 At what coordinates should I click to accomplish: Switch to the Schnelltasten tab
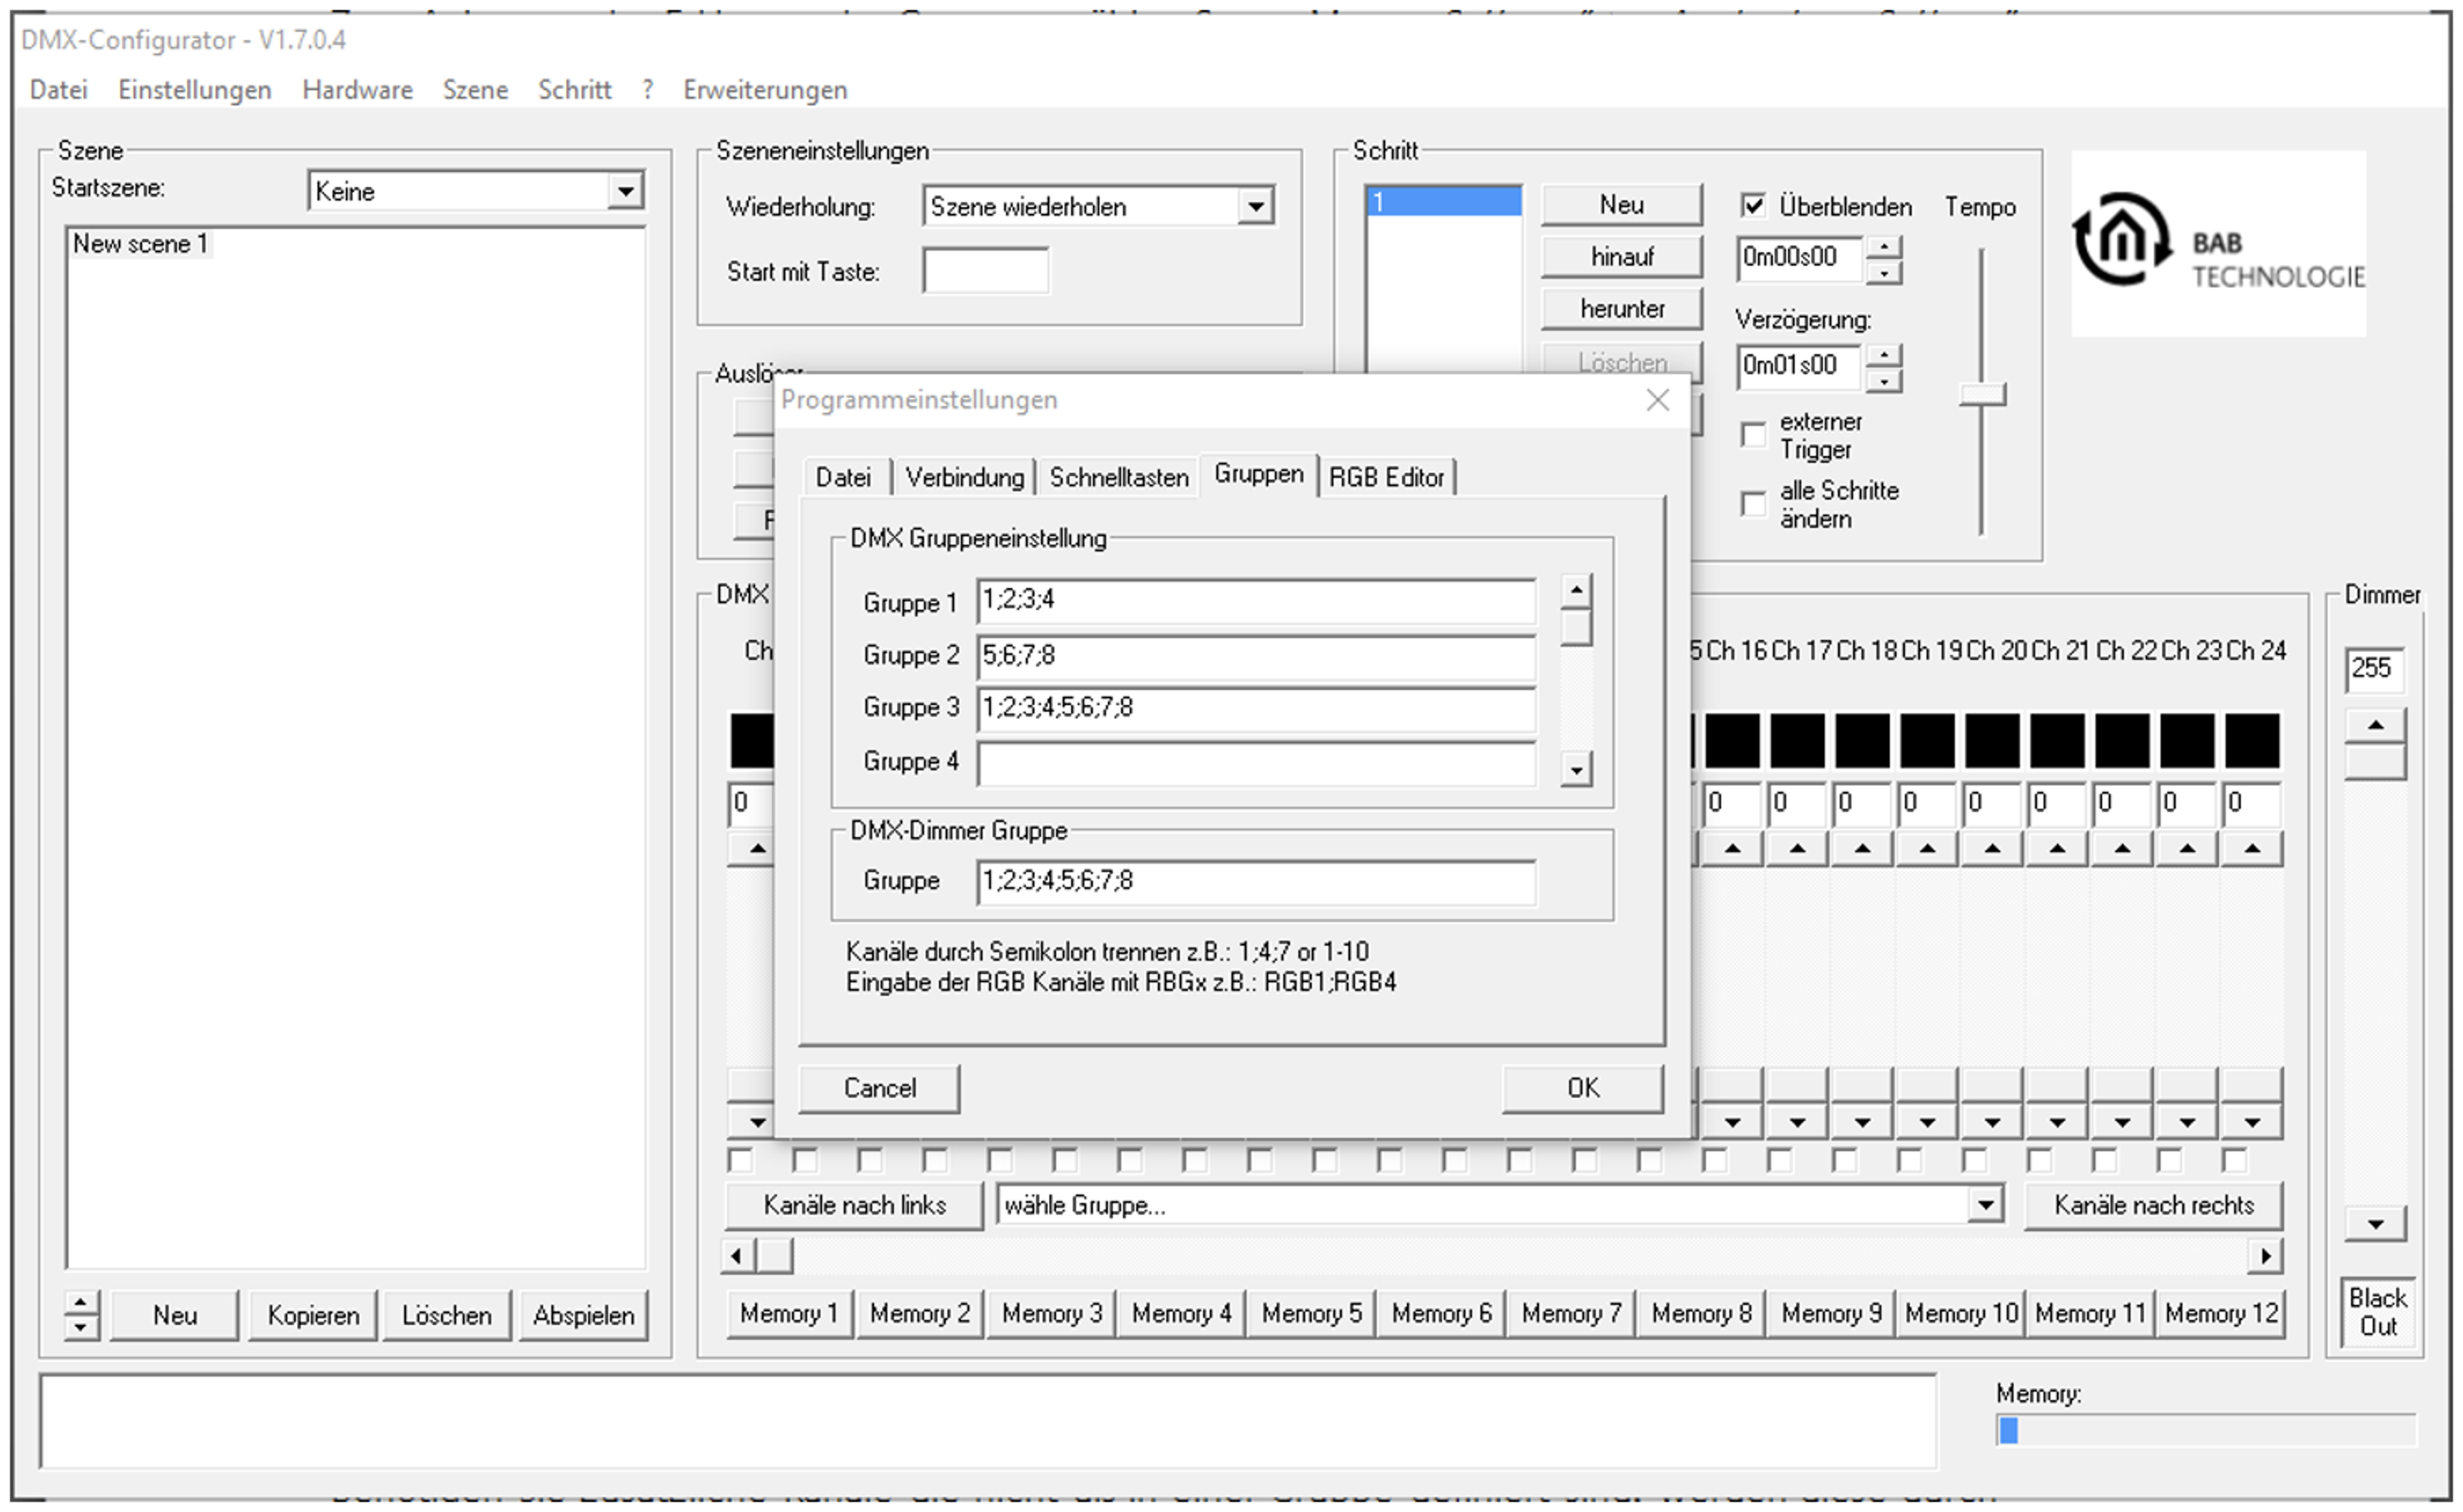pyautogui.click(x=1118, y=477)
